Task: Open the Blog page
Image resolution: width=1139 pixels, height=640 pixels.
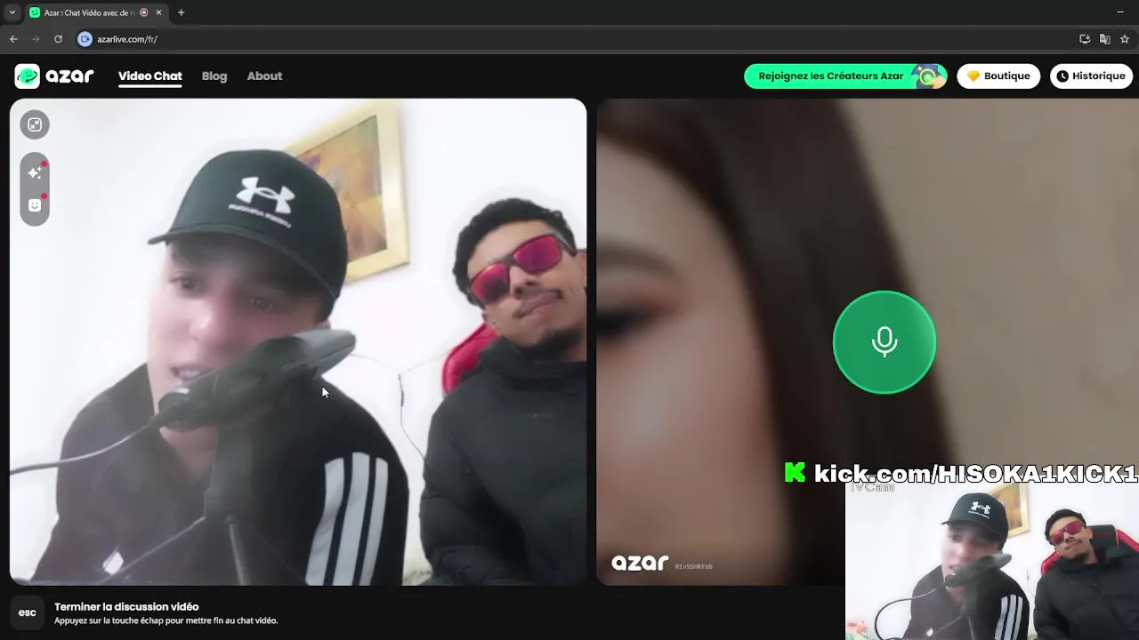Action: coord(214,76)
